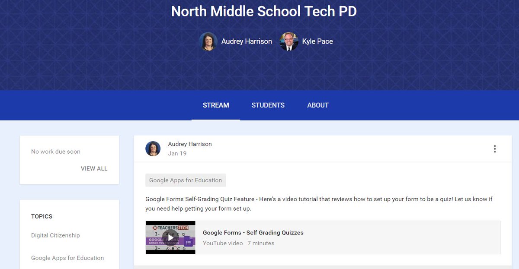This screenshot has width=519, height=269.
Task: Click the Jan 19 post date
Action: pyautogui.click(x=177, y=153)
